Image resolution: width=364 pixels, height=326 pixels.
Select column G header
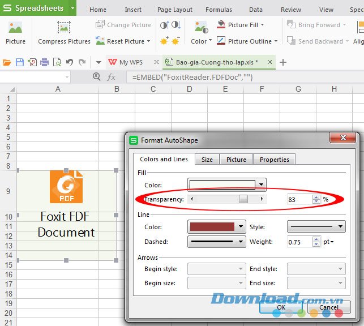pos(298,89)
